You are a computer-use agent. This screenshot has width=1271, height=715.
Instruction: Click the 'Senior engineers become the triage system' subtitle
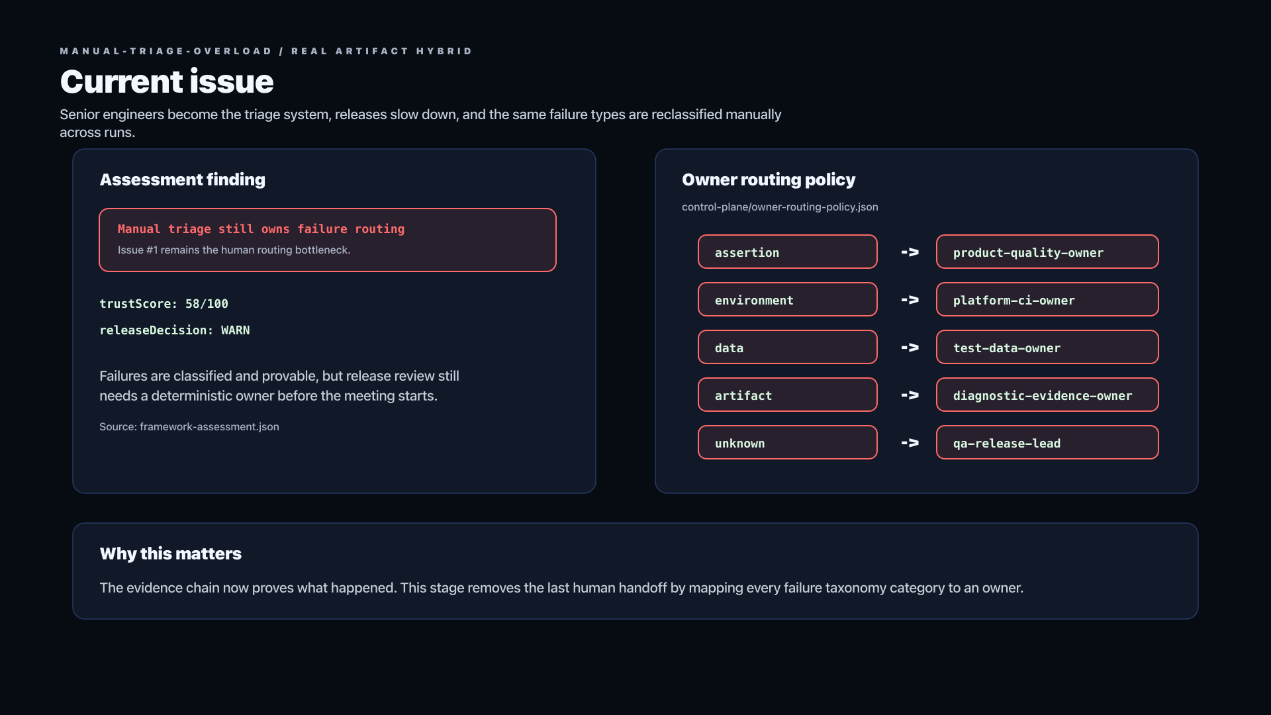click(420, 123)
